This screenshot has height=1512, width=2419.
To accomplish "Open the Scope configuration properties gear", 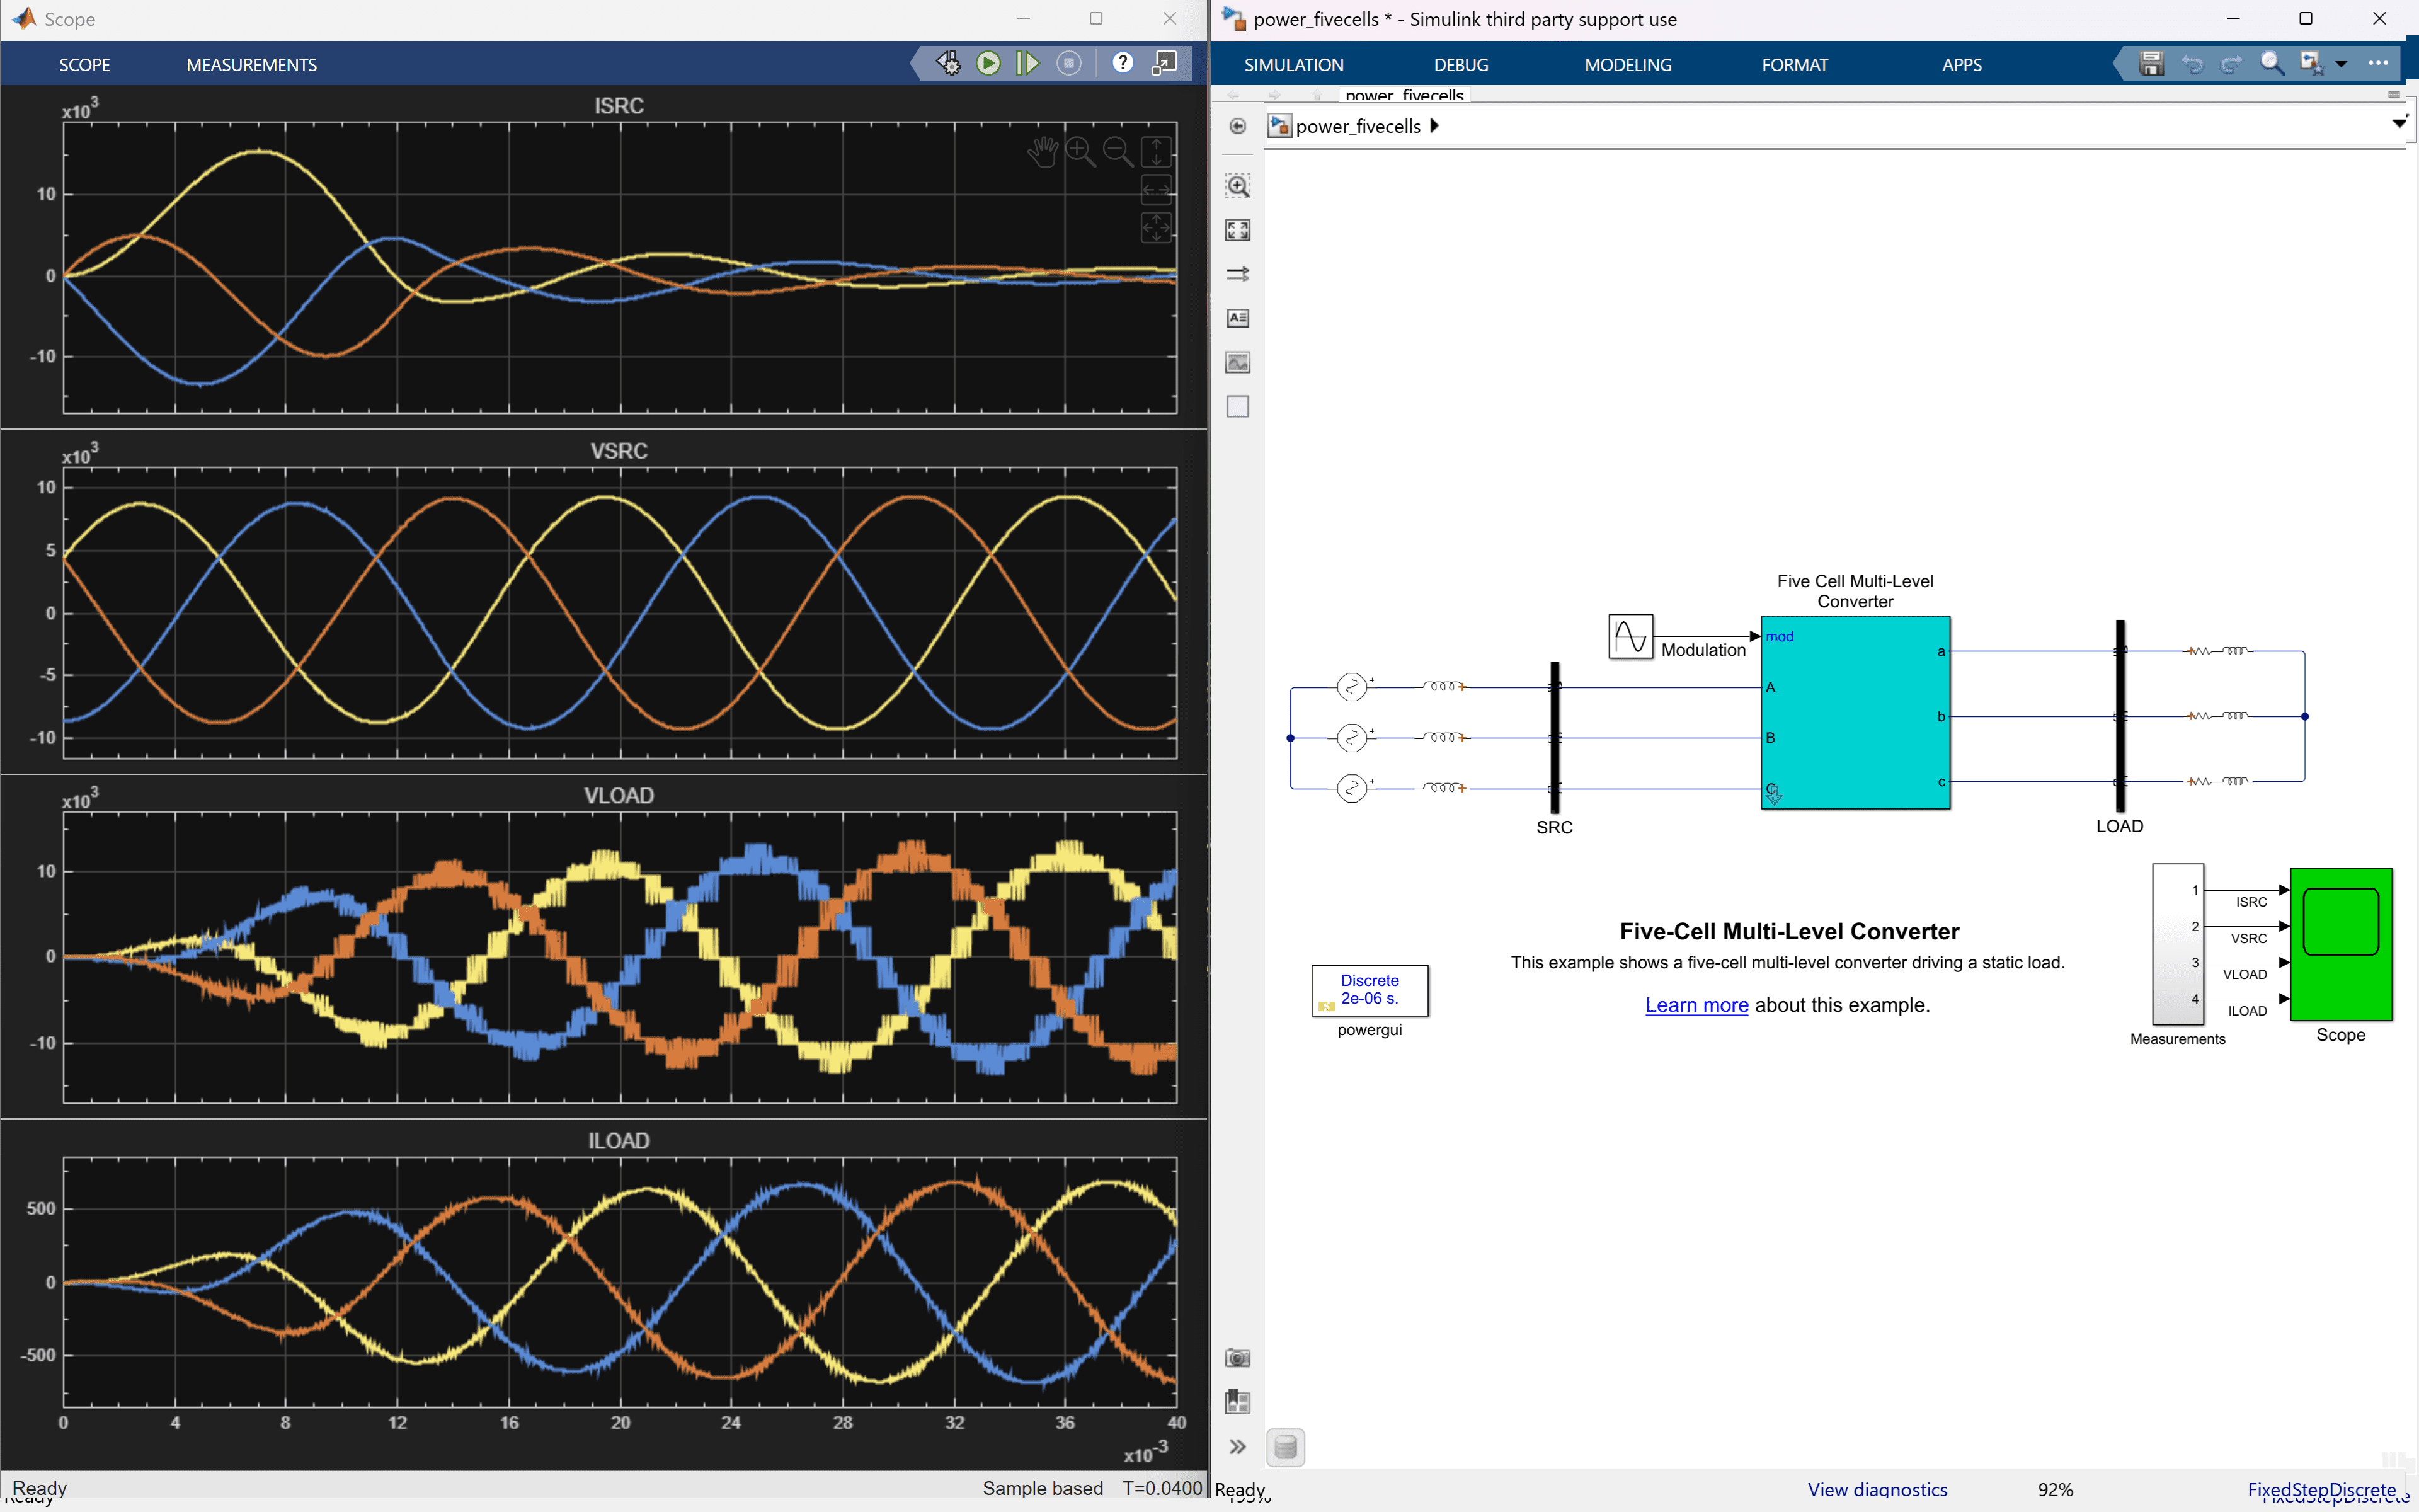I will click(x=949, y=62).
